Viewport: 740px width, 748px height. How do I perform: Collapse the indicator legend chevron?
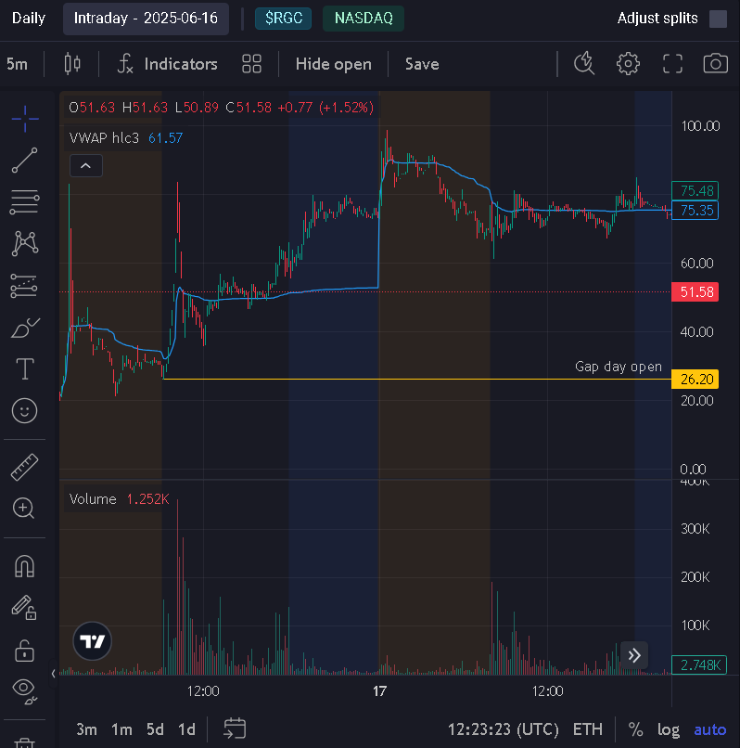[86, 165]
